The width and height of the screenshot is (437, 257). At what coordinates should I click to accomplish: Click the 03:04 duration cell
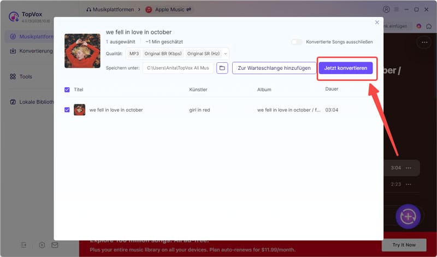click(332, 110)
